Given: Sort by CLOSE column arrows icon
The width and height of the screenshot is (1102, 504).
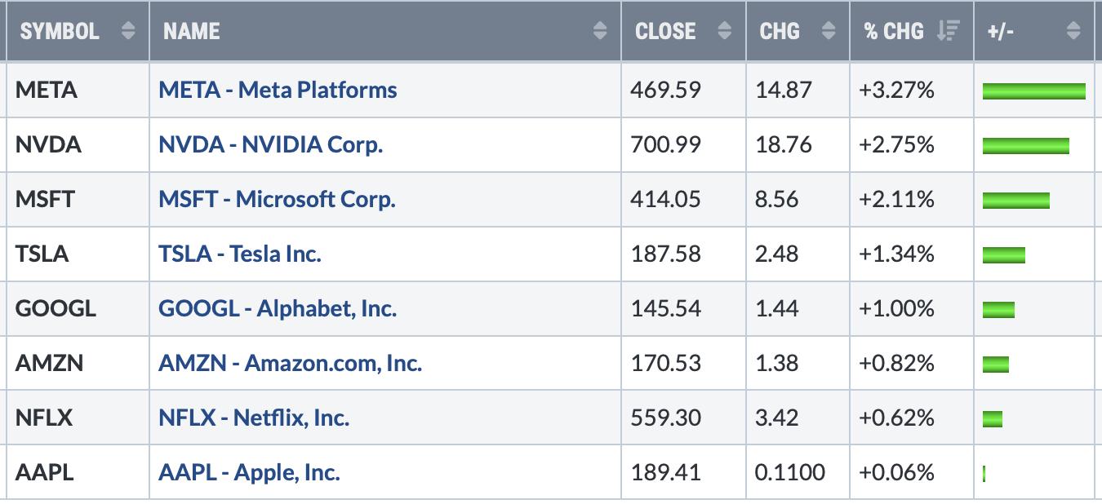Looking at the screenshot, I should tap(724, 31).
